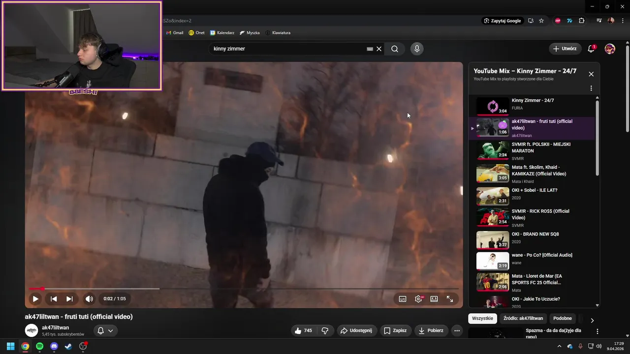Open Steam from the taskbar
The height and width of the screenshot is (354, 630).
pos(68,346)
